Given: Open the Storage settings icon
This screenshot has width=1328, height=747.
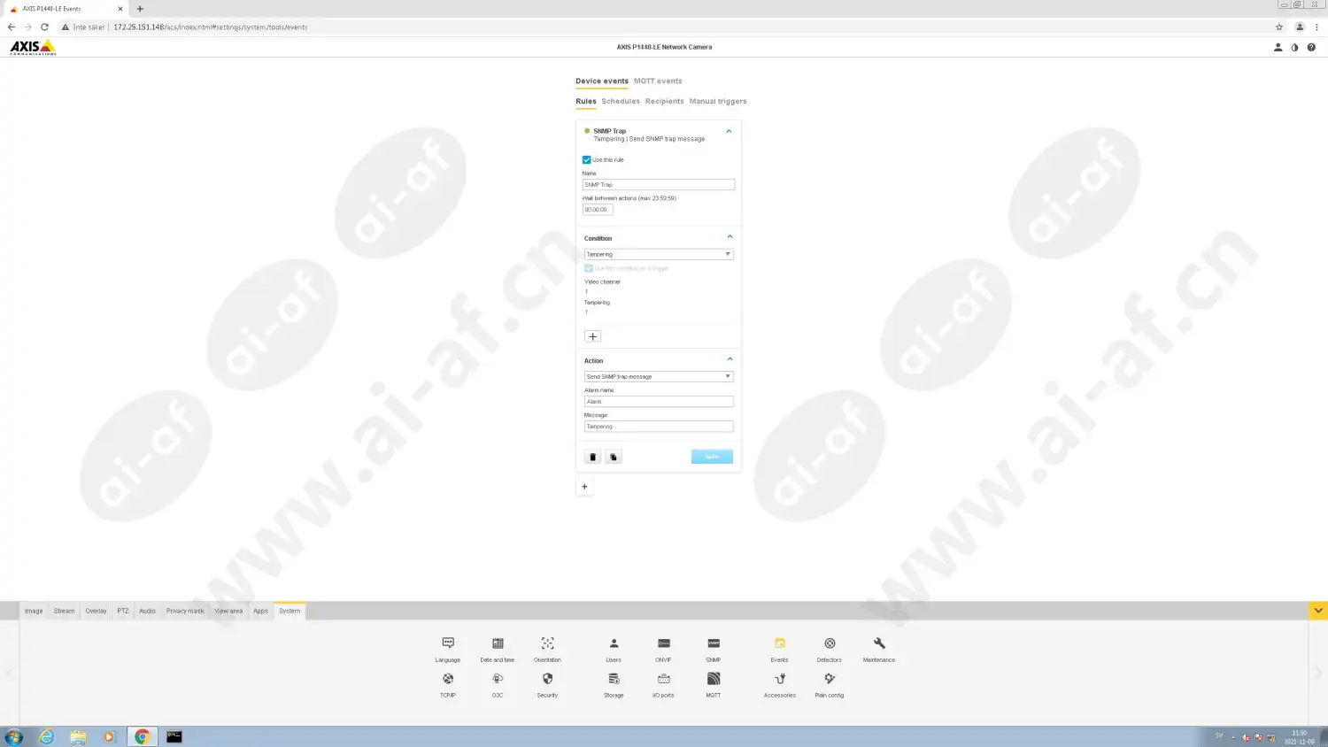Looking at the screenshot, I should pyautogui.click(x=614, y=679).
